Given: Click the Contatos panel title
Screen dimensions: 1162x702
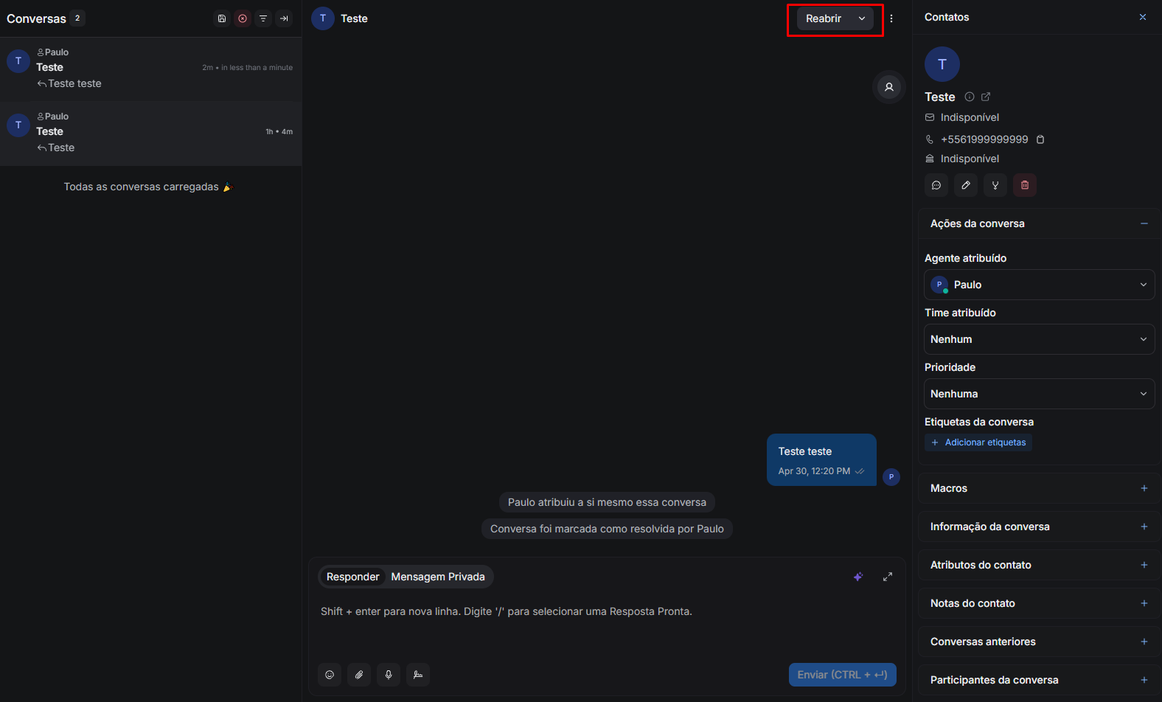Looking at the screenshot, I should (x=947, y=17).
